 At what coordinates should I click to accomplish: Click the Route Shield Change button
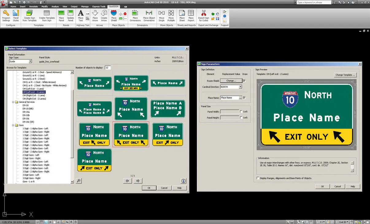point(231,81)
